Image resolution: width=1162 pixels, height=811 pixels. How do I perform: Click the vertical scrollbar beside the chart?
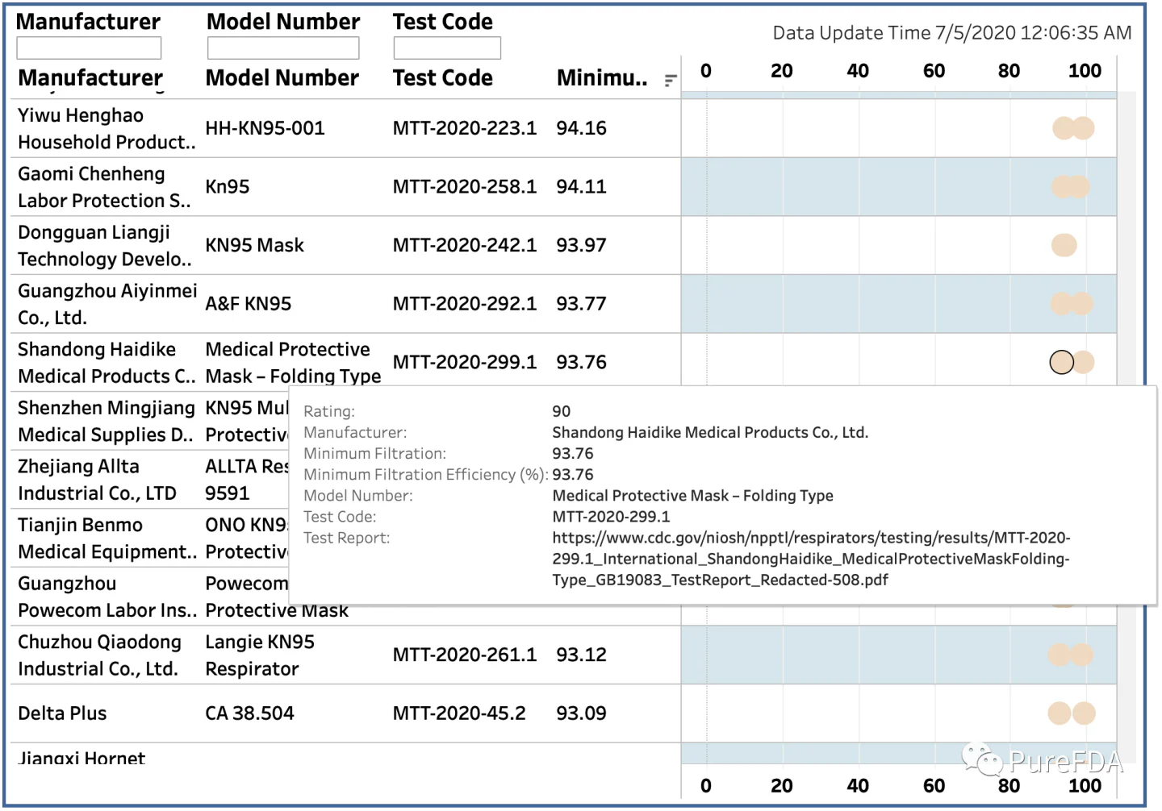[x=1126, y=427]
